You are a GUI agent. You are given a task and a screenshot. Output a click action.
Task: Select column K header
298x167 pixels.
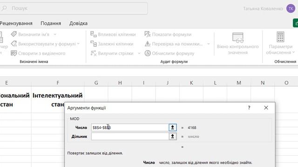tap(191, 83)
